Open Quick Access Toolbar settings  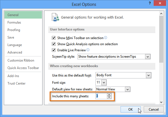pos(23,68)
